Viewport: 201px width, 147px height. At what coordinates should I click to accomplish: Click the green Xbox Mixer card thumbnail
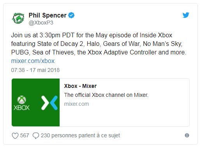pyautogui.click(x=35, y=102)
